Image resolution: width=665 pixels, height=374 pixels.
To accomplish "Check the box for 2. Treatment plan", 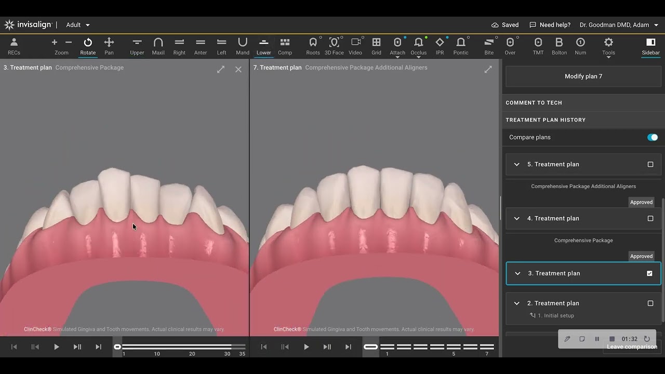I will pos(650,303).
